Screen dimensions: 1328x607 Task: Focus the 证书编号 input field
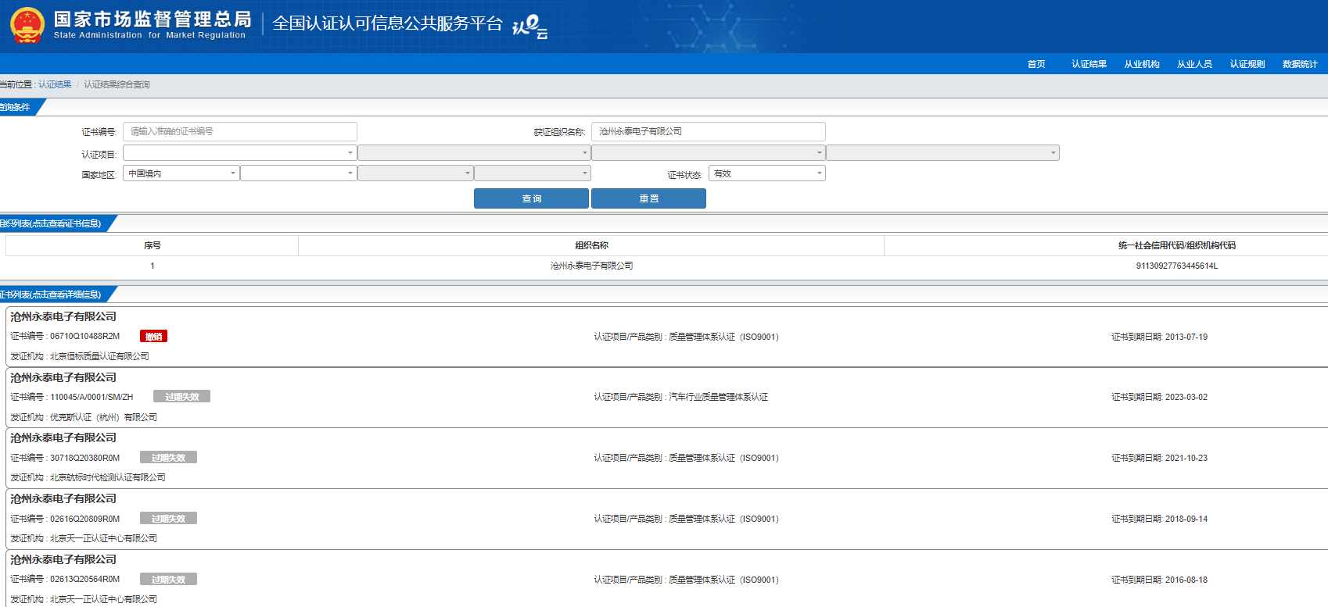point(240,131)
